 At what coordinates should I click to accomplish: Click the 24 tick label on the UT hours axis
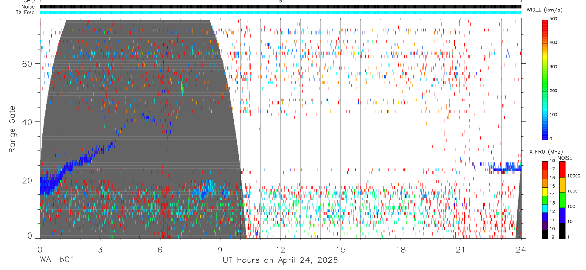(x=521, y=249)
